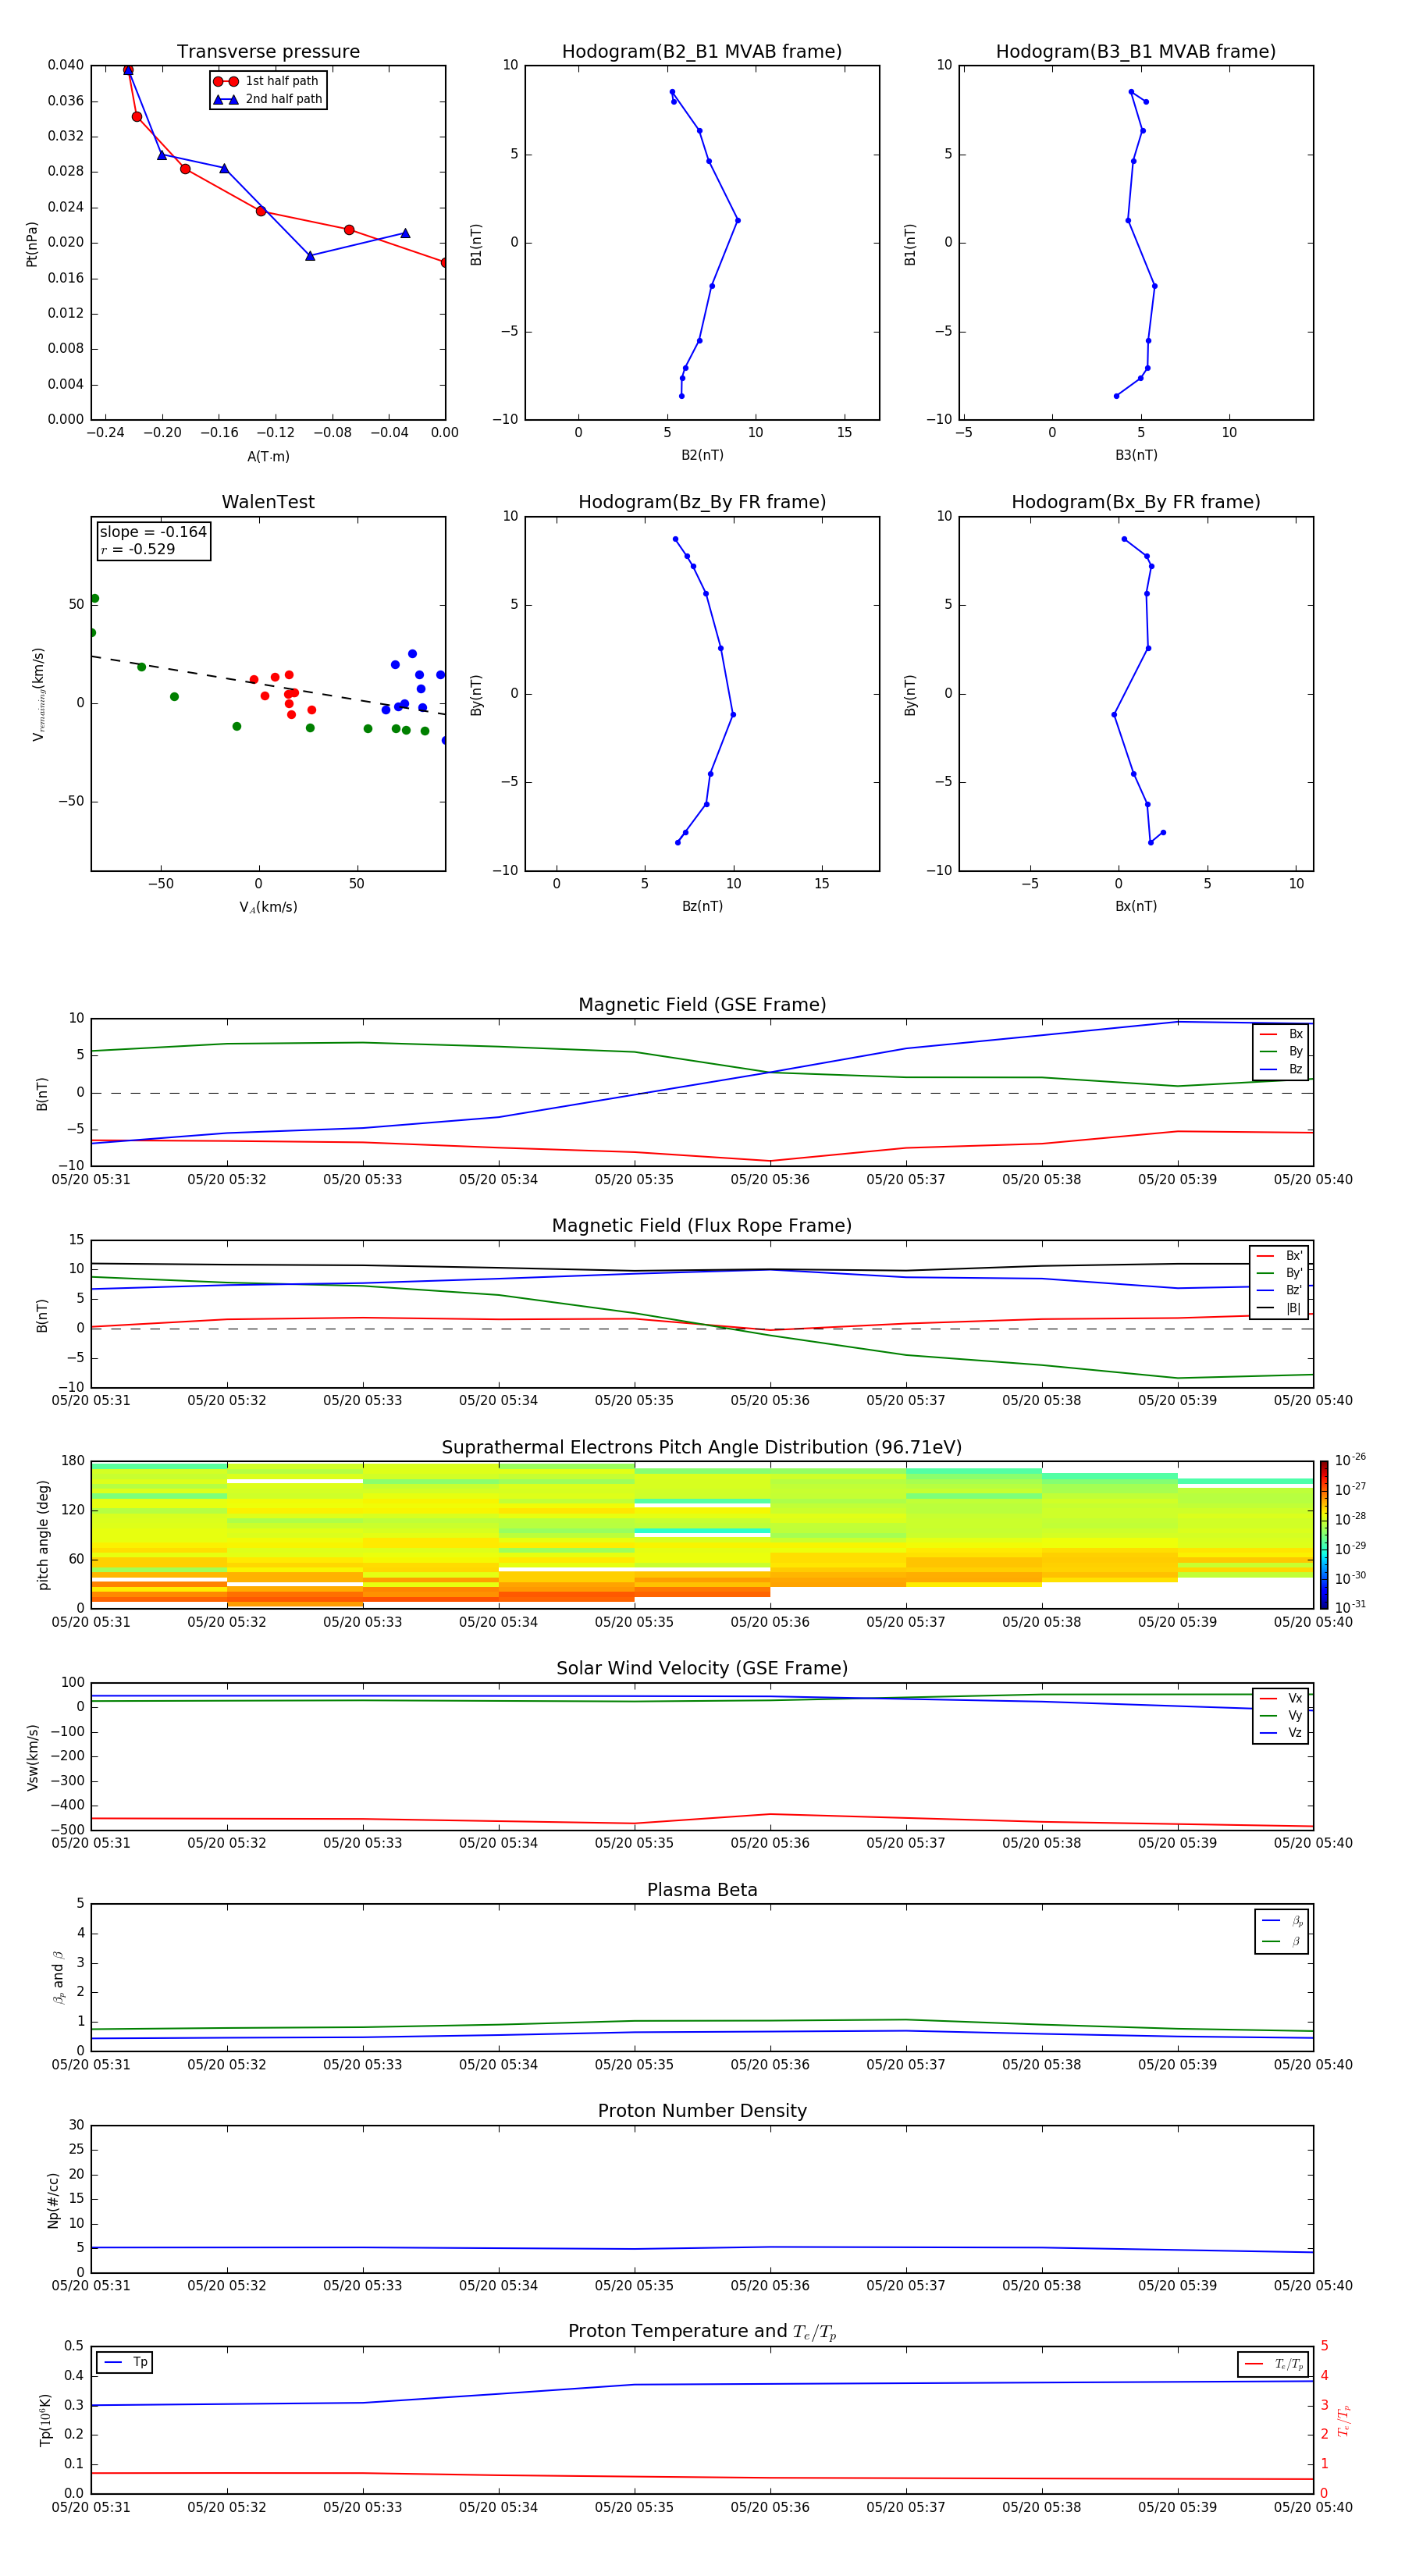Click the '−500' tick on the Vsw axis

tap(66, 1830)
